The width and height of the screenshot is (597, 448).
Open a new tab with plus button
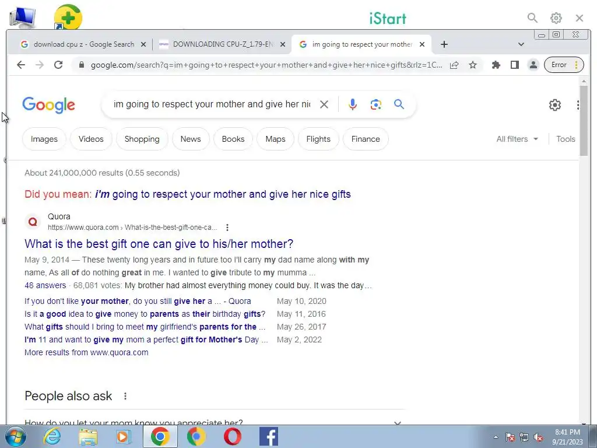point(444,44)
